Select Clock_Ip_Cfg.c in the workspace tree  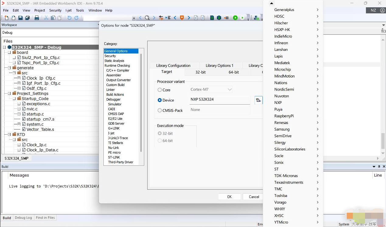coord(41,78)
